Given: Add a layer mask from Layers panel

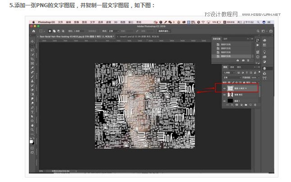Looking at the screenshot, I should pyautogui.click(x=237, y=105).
